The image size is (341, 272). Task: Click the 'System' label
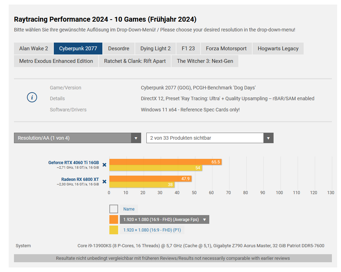(23, 246)
